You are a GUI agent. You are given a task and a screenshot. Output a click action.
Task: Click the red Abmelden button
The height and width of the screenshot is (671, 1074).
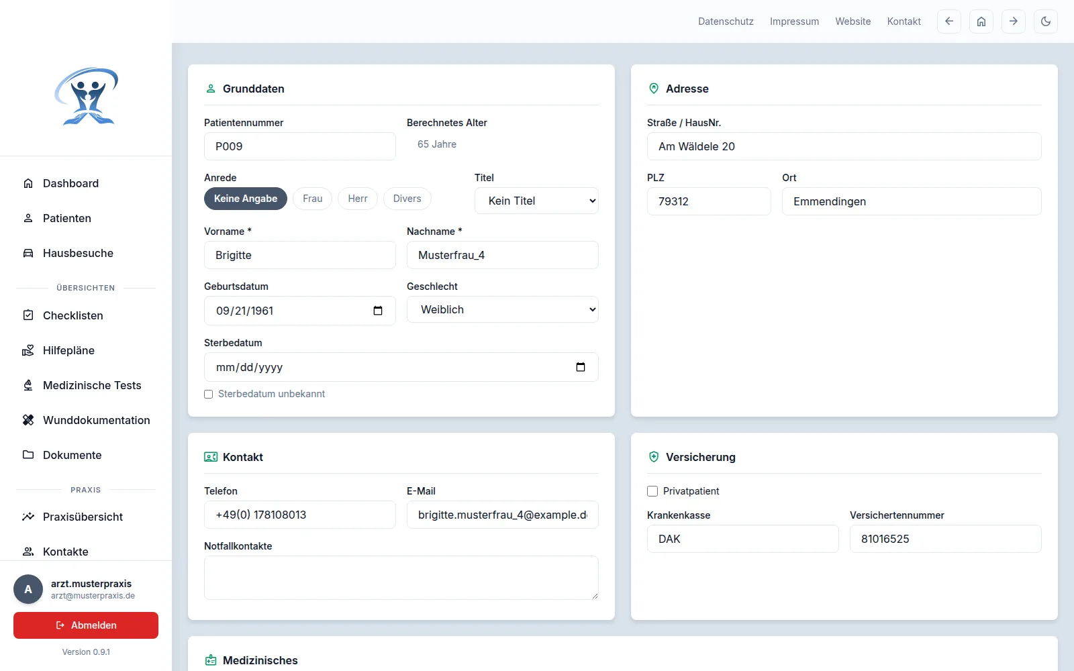pyautogui.click(x=86, y=625)
